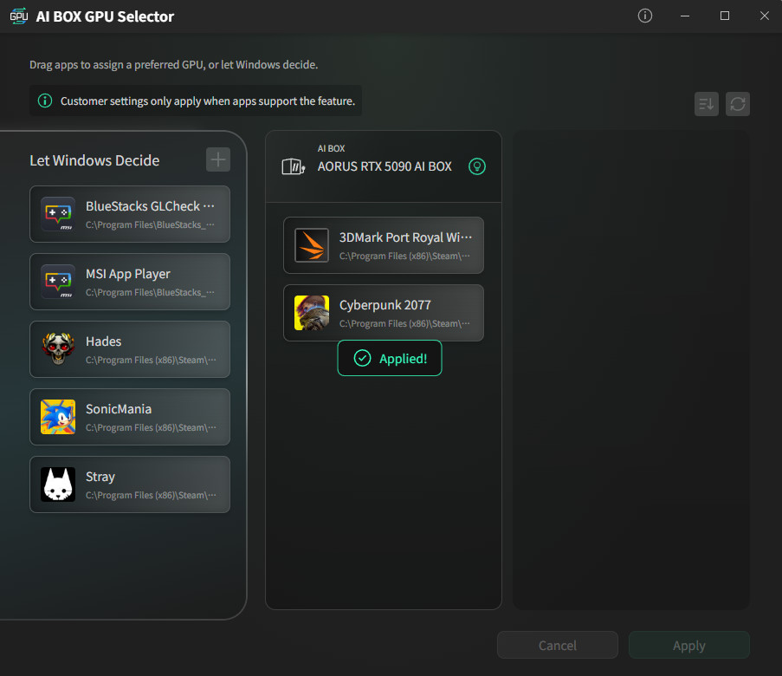
Task: Click the GPU Selector app logo
Action: [x=18, y=16]
